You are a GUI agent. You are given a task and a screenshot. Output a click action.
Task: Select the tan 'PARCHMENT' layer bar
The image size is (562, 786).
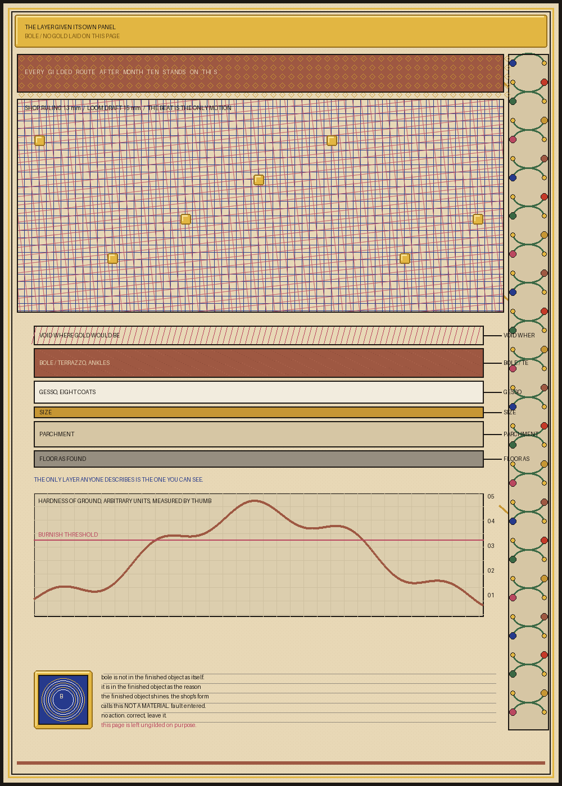tap(259, 434)
